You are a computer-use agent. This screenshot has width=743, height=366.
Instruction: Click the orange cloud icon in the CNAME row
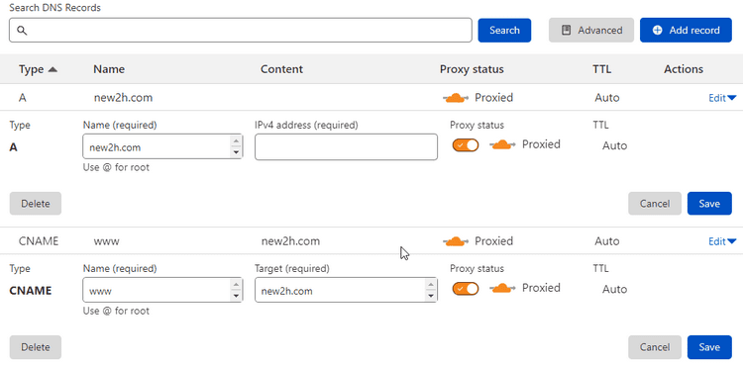[456, 241]
